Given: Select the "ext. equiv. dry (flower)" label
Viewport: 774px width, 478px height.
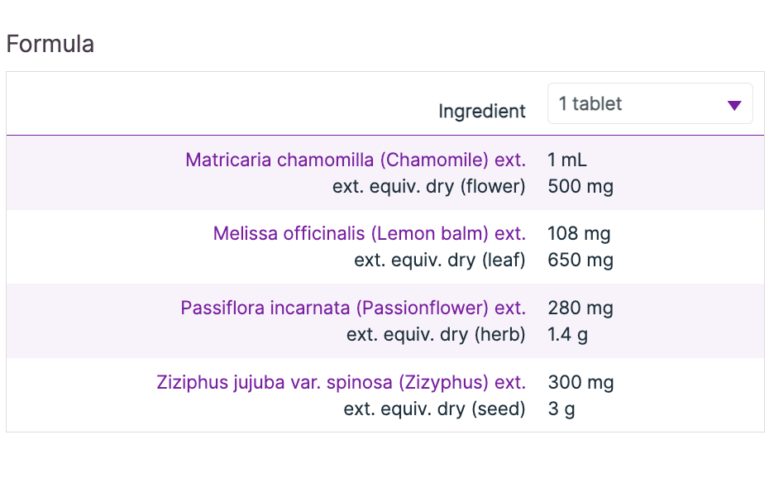Looking at the screenshot, I should pyautogui.click(x=428, y=186).
